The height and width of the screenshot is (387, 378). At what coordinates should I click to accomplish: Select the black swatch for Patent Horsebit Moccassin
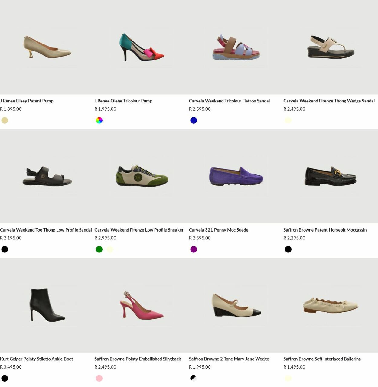[x=288, y=249]
